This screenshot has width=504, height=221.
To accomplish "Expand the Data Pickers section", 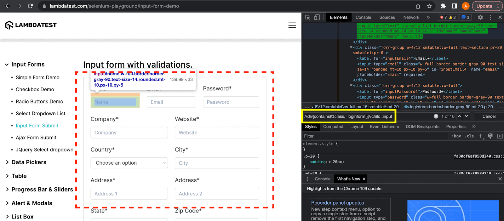I will pos(26,162).
